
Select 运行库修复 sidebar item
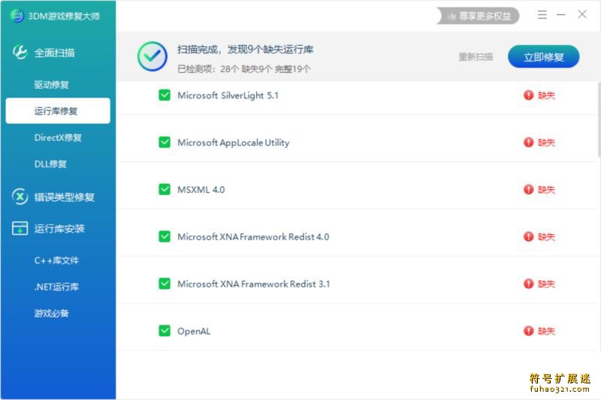[58, 110]
